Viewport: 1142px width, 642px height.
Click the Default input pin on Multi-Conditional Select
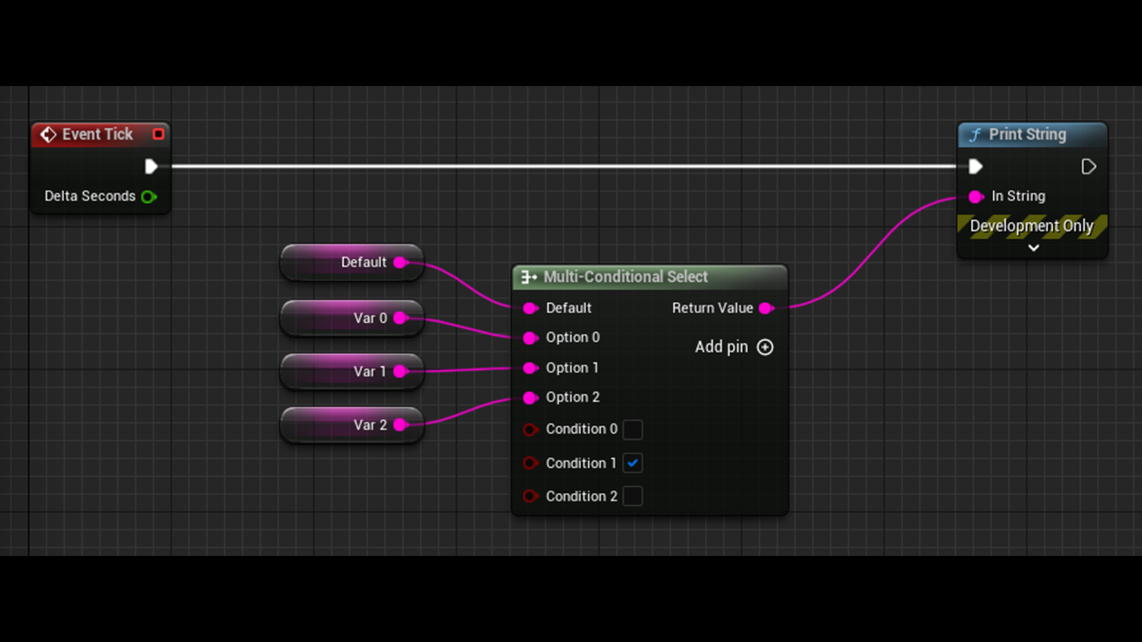530,308
